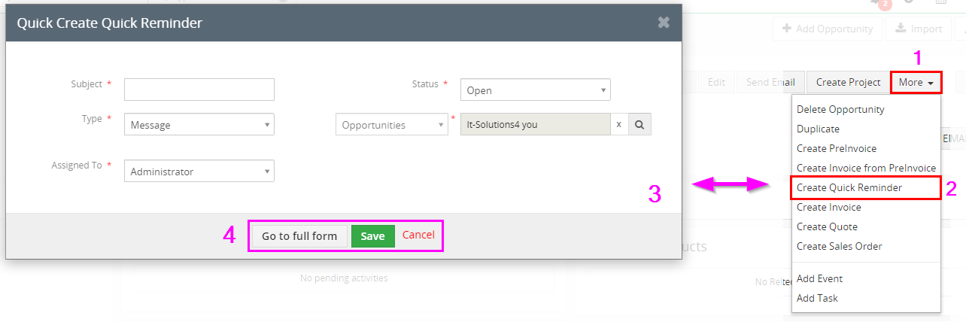This screenshot has height=322, width=966.
Task: Open the Opportunities module dropdown
Action: coord(391,125)
